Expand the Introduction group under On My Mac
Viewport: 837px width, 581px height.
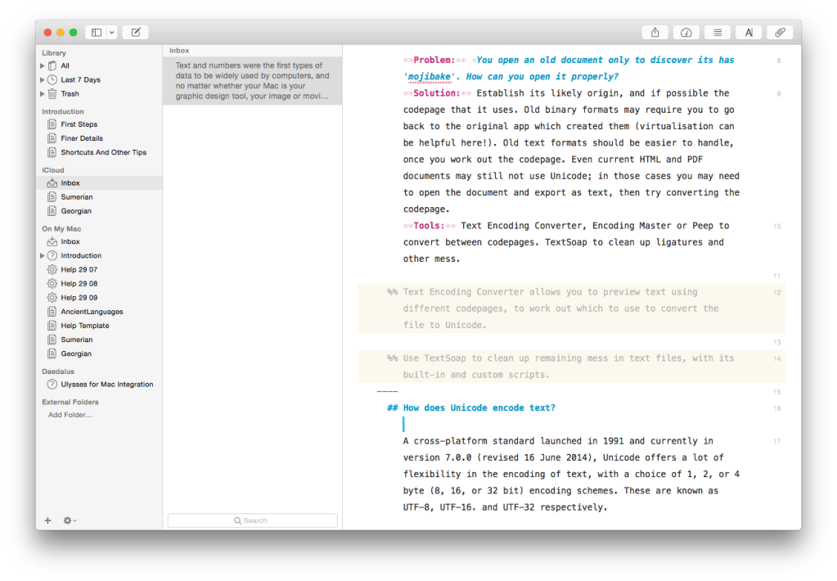(43, 256)
